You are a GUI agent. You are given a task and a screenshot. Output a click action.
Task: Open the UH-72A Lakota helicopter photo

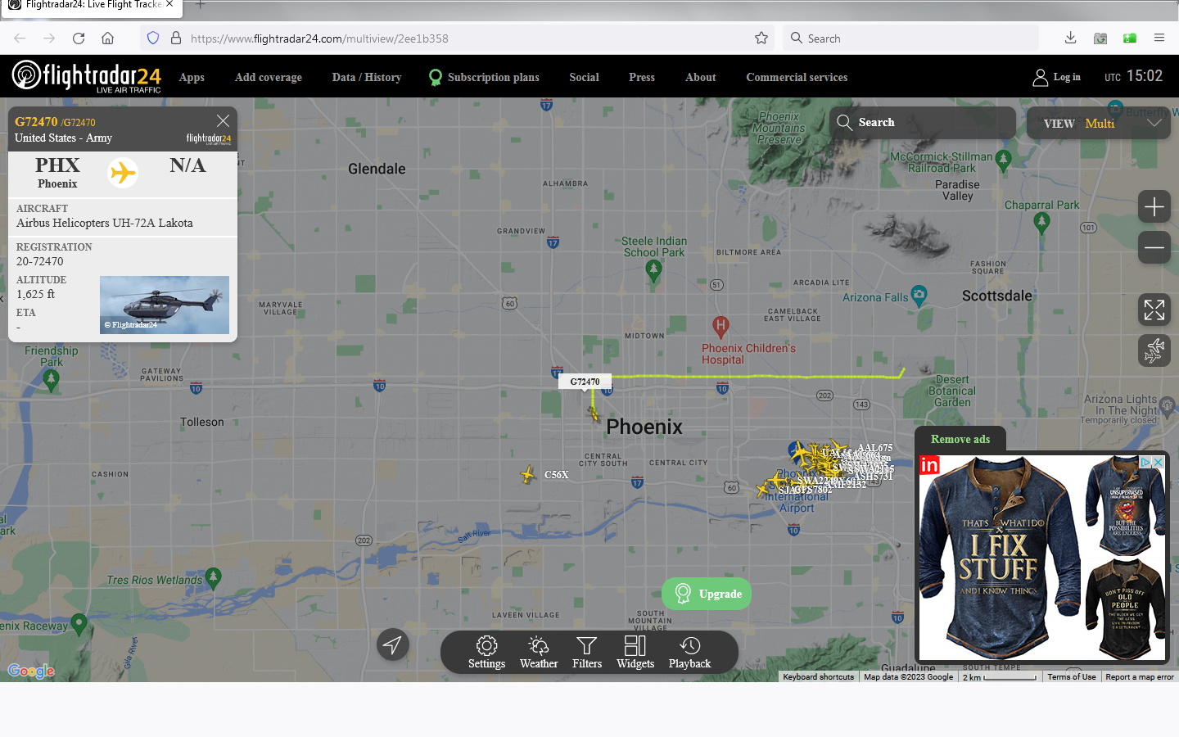165,305
